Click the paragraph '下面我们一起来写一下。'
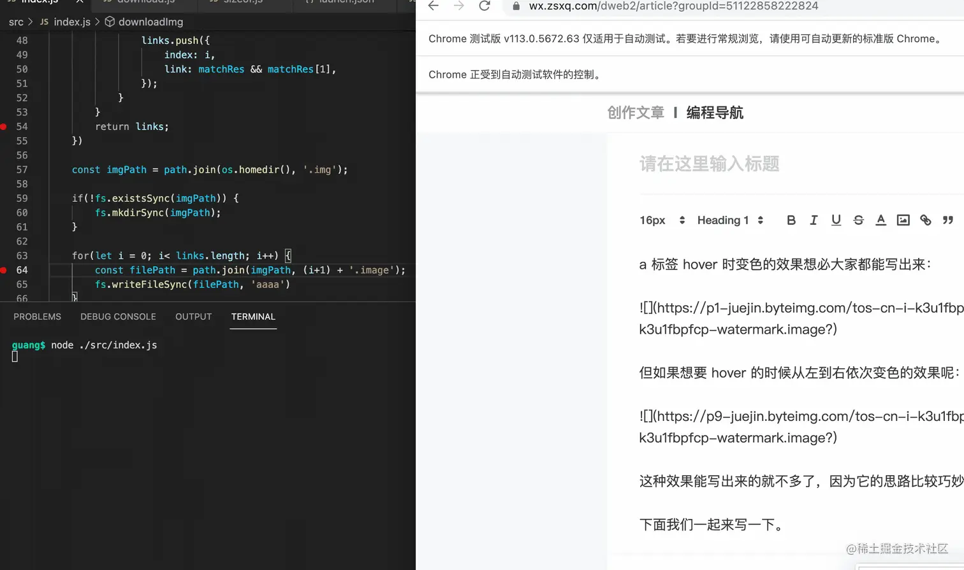Image resolution: width=964 pixels, height=570 pixels. pos(712,525)
